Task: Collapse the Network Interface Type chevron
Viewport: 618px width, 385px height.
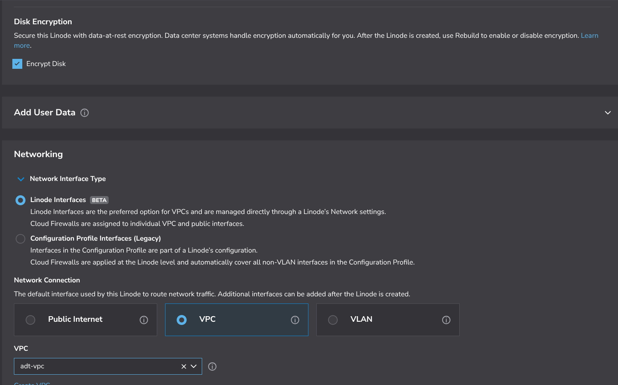Action: [21, 179]
